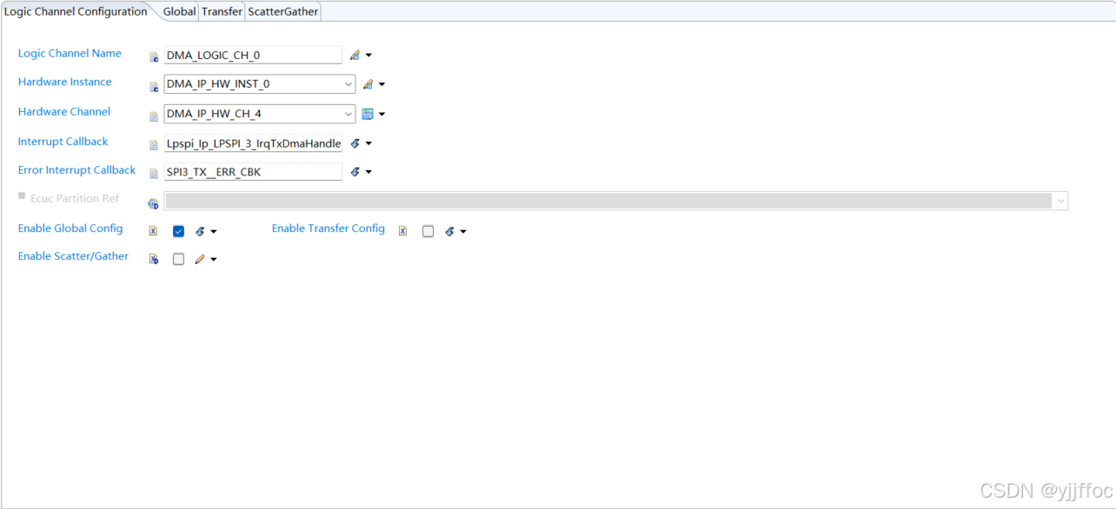Click the default-value icon beside Error Interrupt Callback
This screenshot has height=509, width=1116.
tap(355, 172)
